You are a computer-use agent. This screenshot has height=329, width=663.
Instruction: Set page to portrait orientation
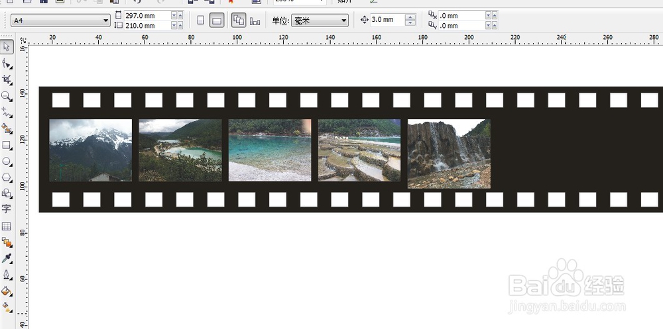(201, 20)
